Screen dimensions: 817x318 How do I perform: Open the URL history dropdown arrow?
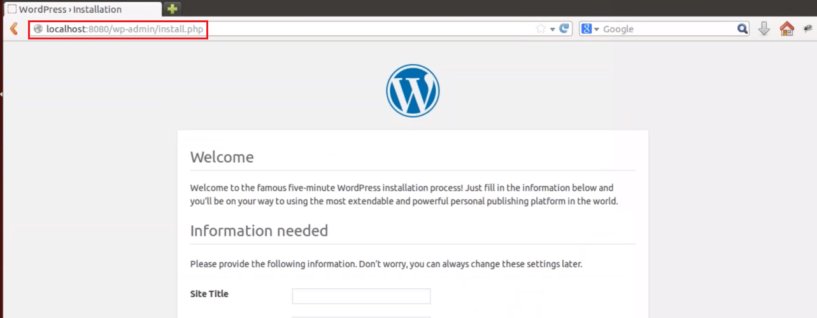(x=553, y=29)
